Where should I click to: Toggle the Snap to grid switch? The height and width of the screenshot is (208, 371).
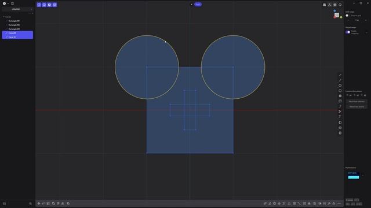coord(347,16)
